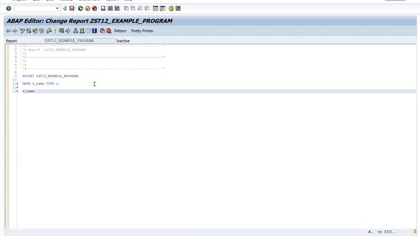Show Navigation Window icon
This screenshot has width=420, height=236.
[82, 31]
